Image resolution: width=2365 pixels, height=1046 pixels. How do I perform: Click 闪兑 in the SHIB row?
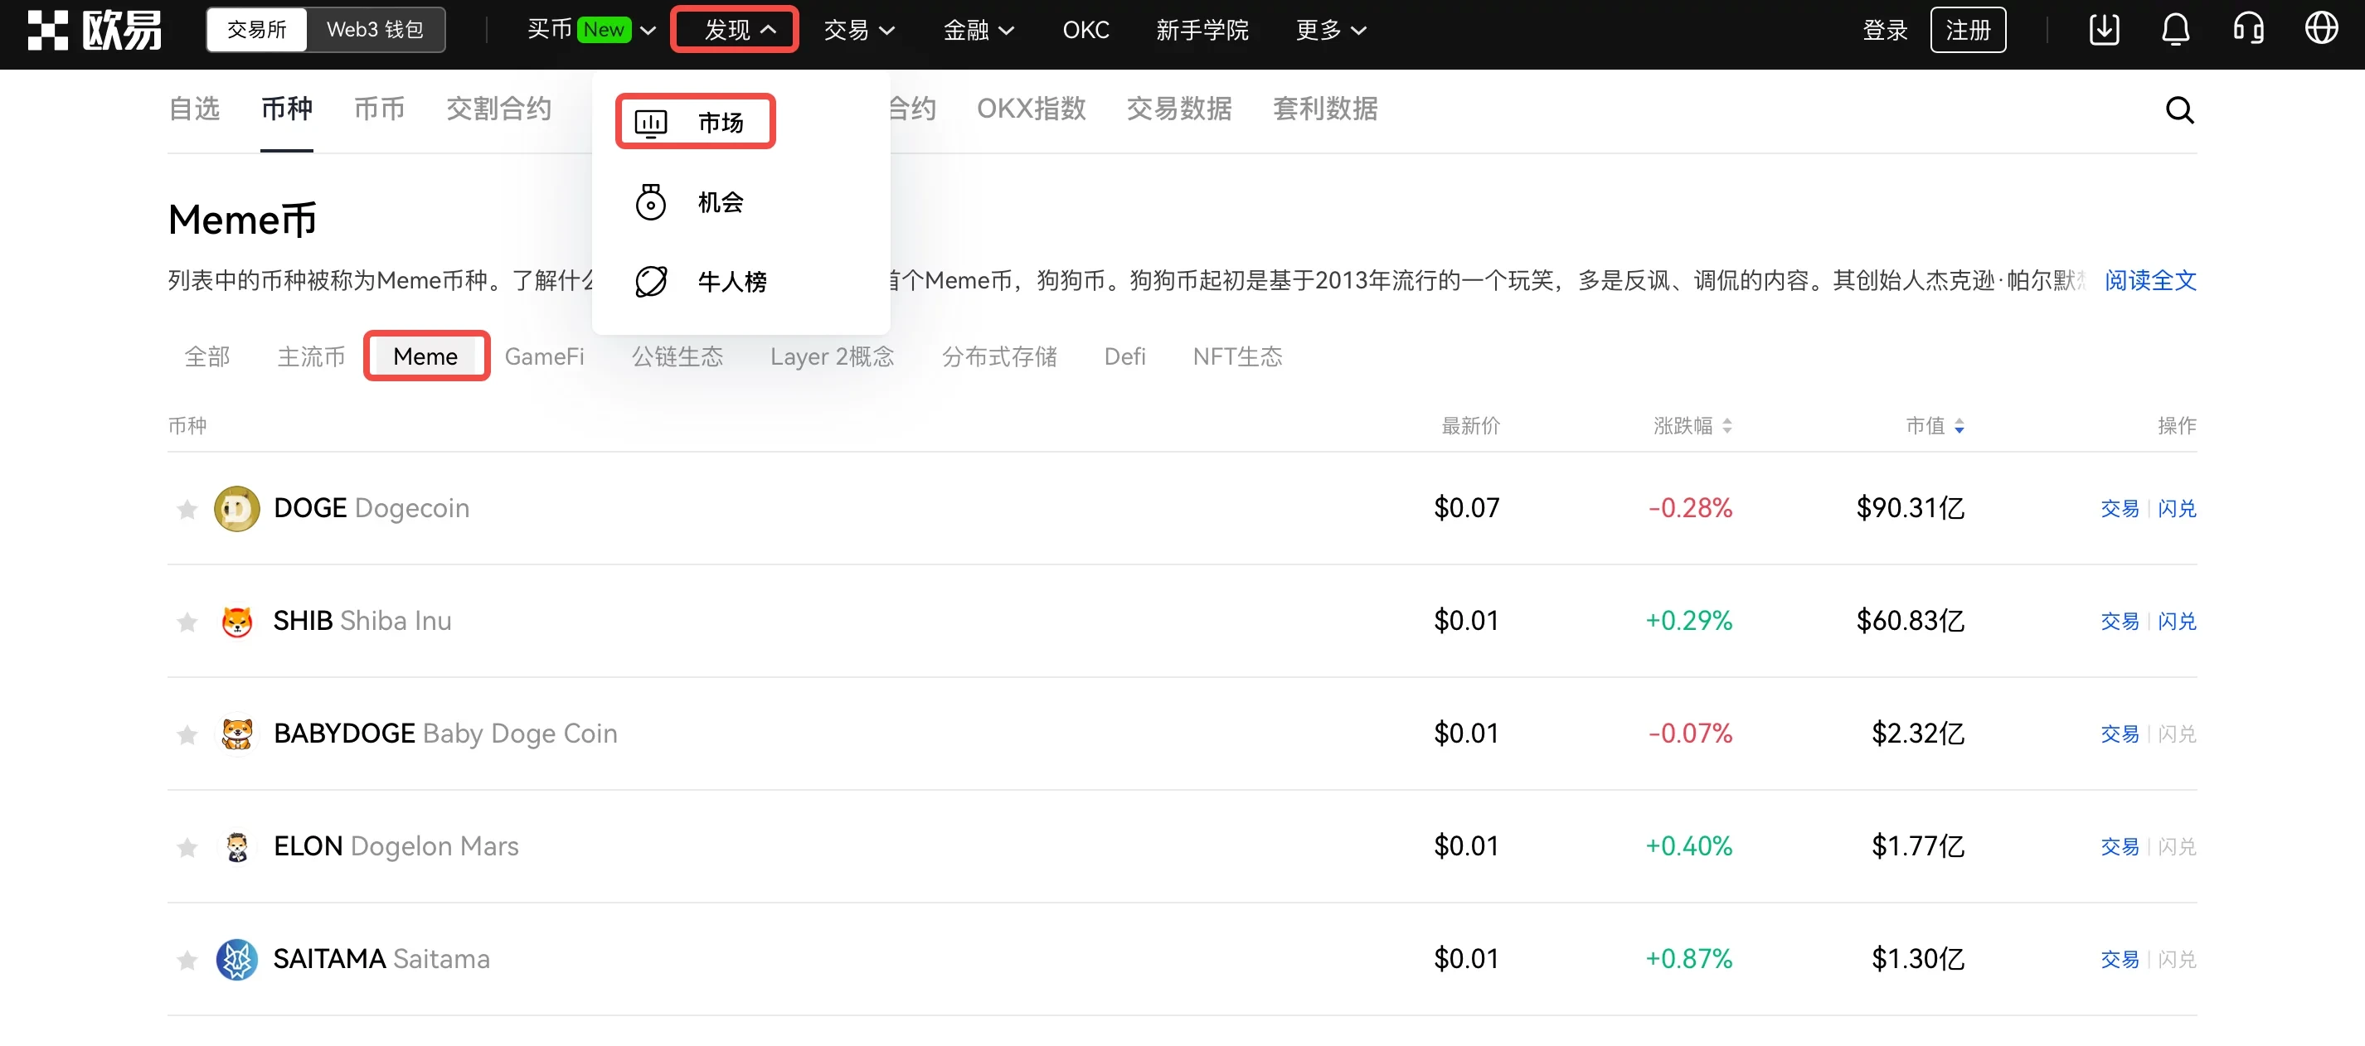[2177, 622]
